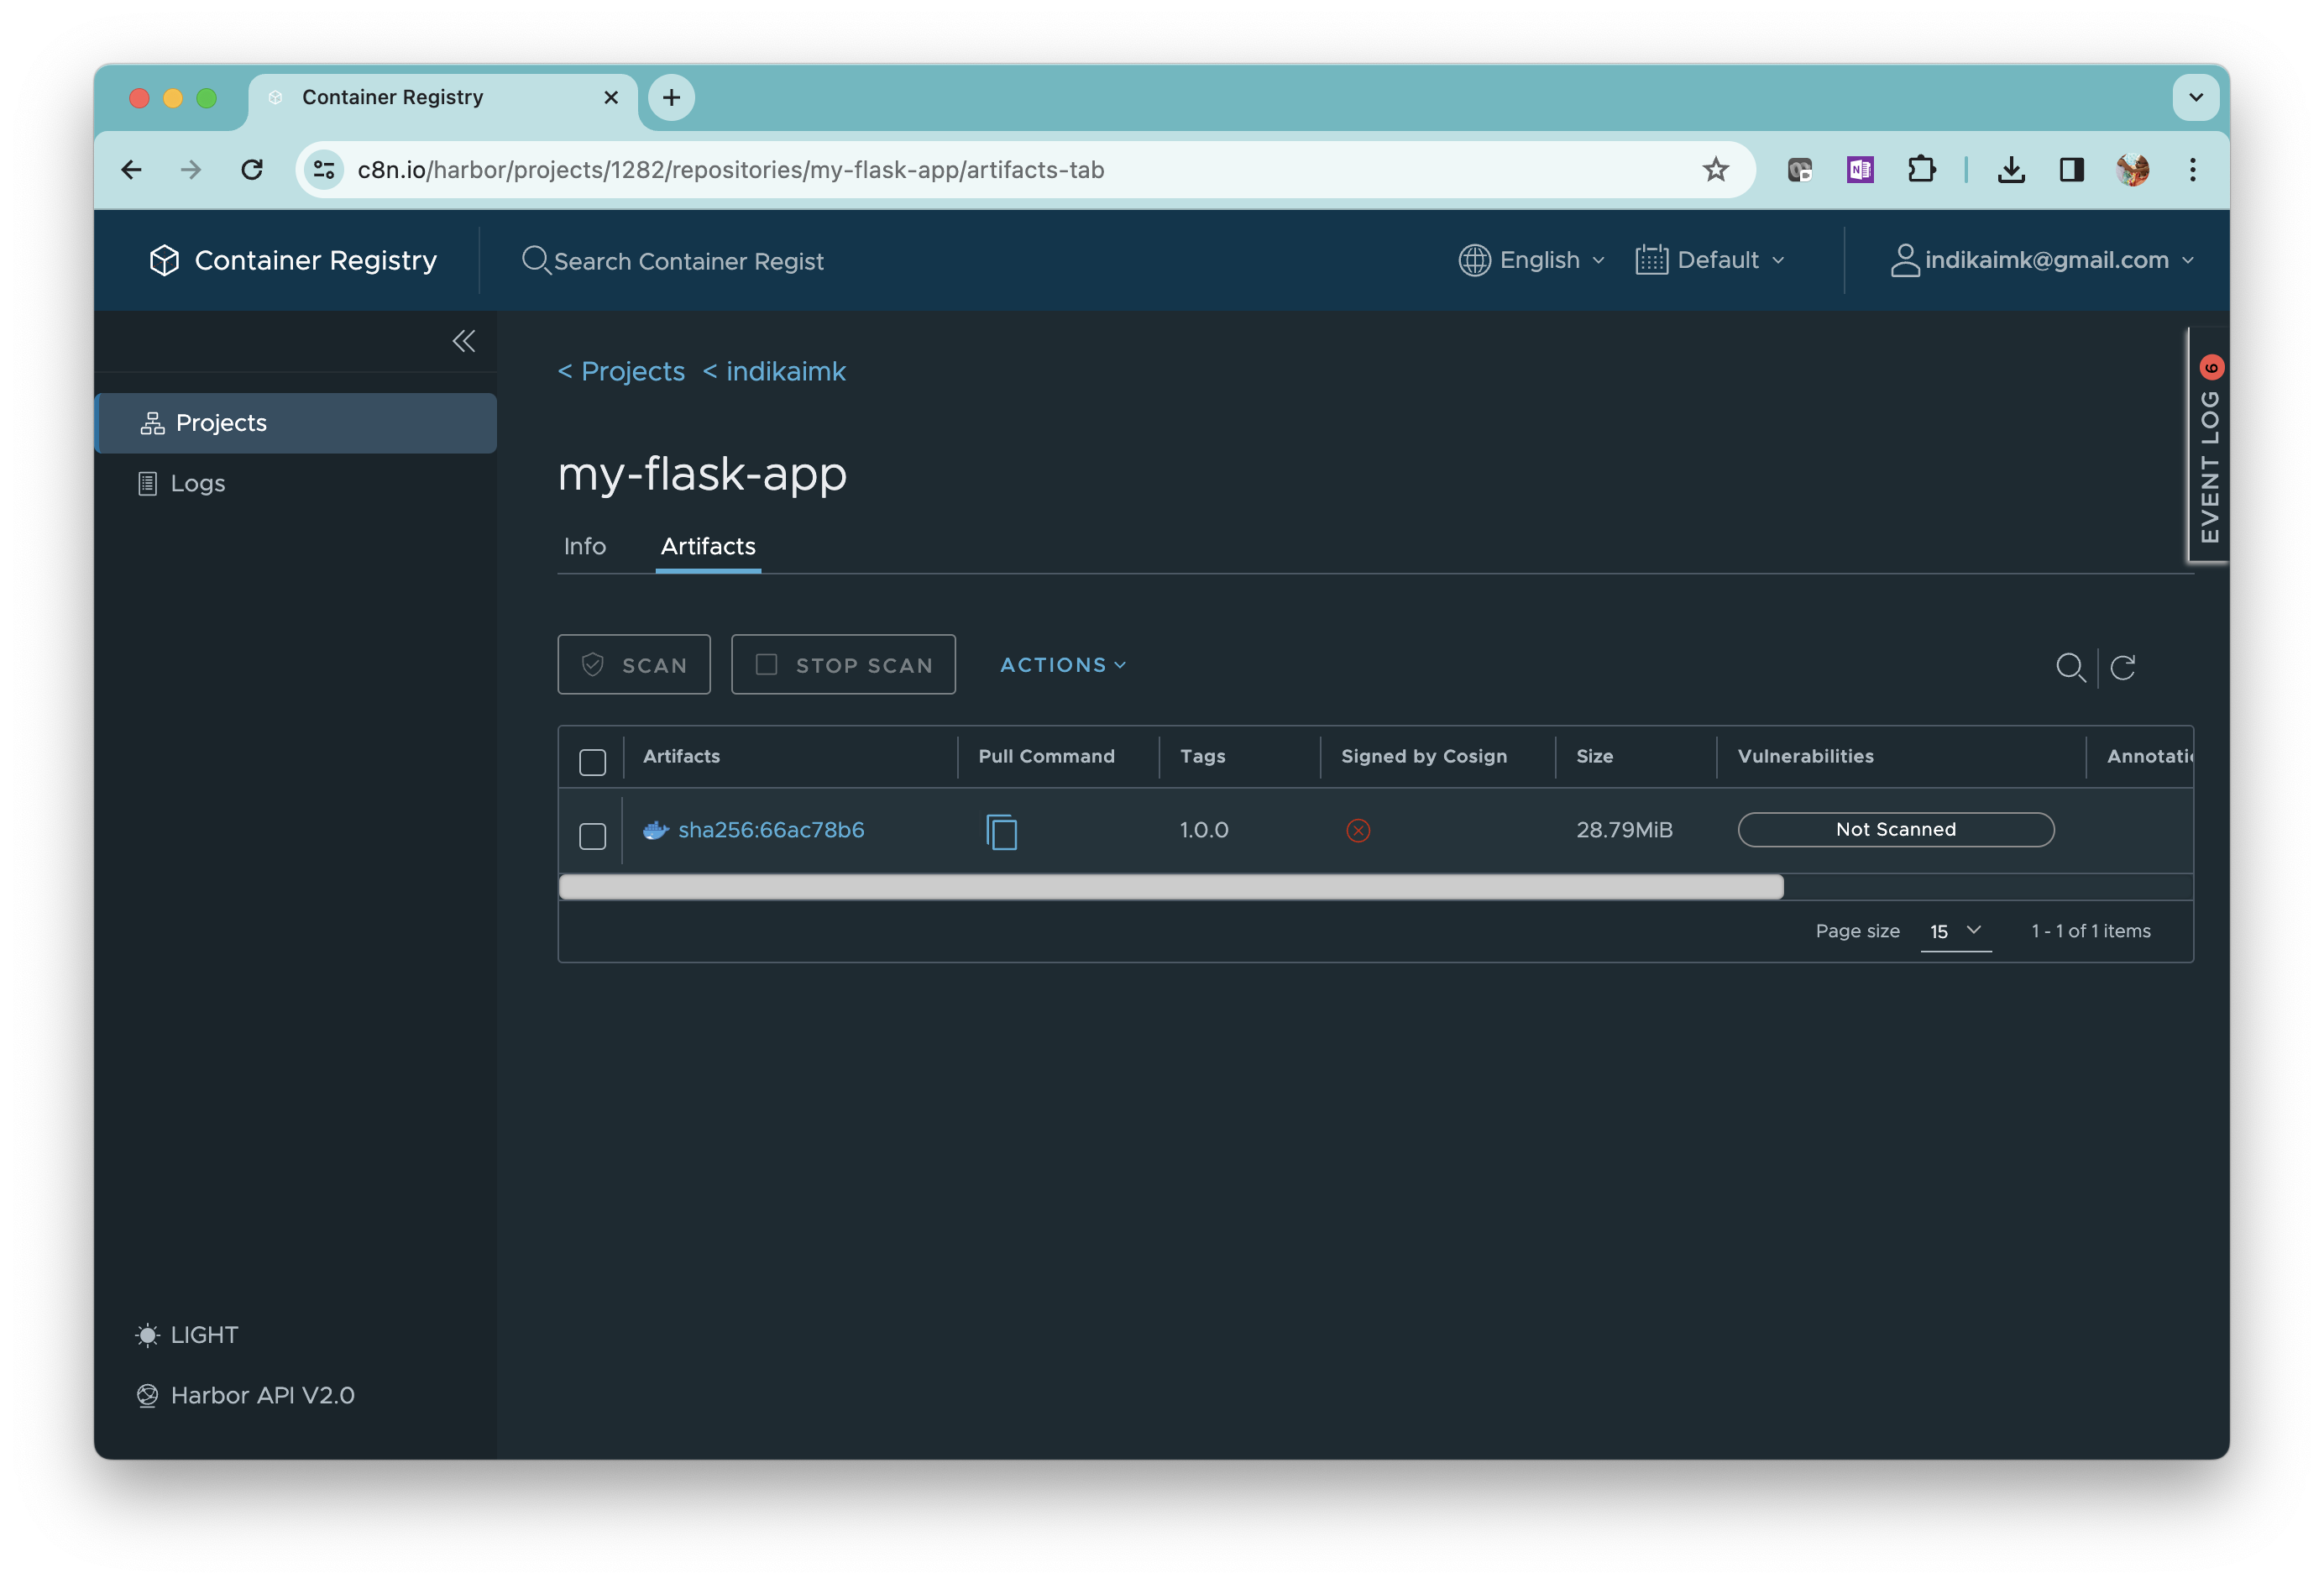Copy the pull command for sha256:66ac78b6
The height and width of the screenshot is (1584, 2324).
[1001, 831]
